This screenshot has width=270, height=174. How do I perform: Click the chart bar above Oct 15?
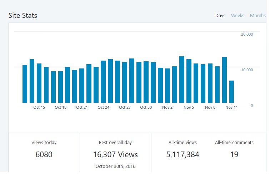click(39, 83)
